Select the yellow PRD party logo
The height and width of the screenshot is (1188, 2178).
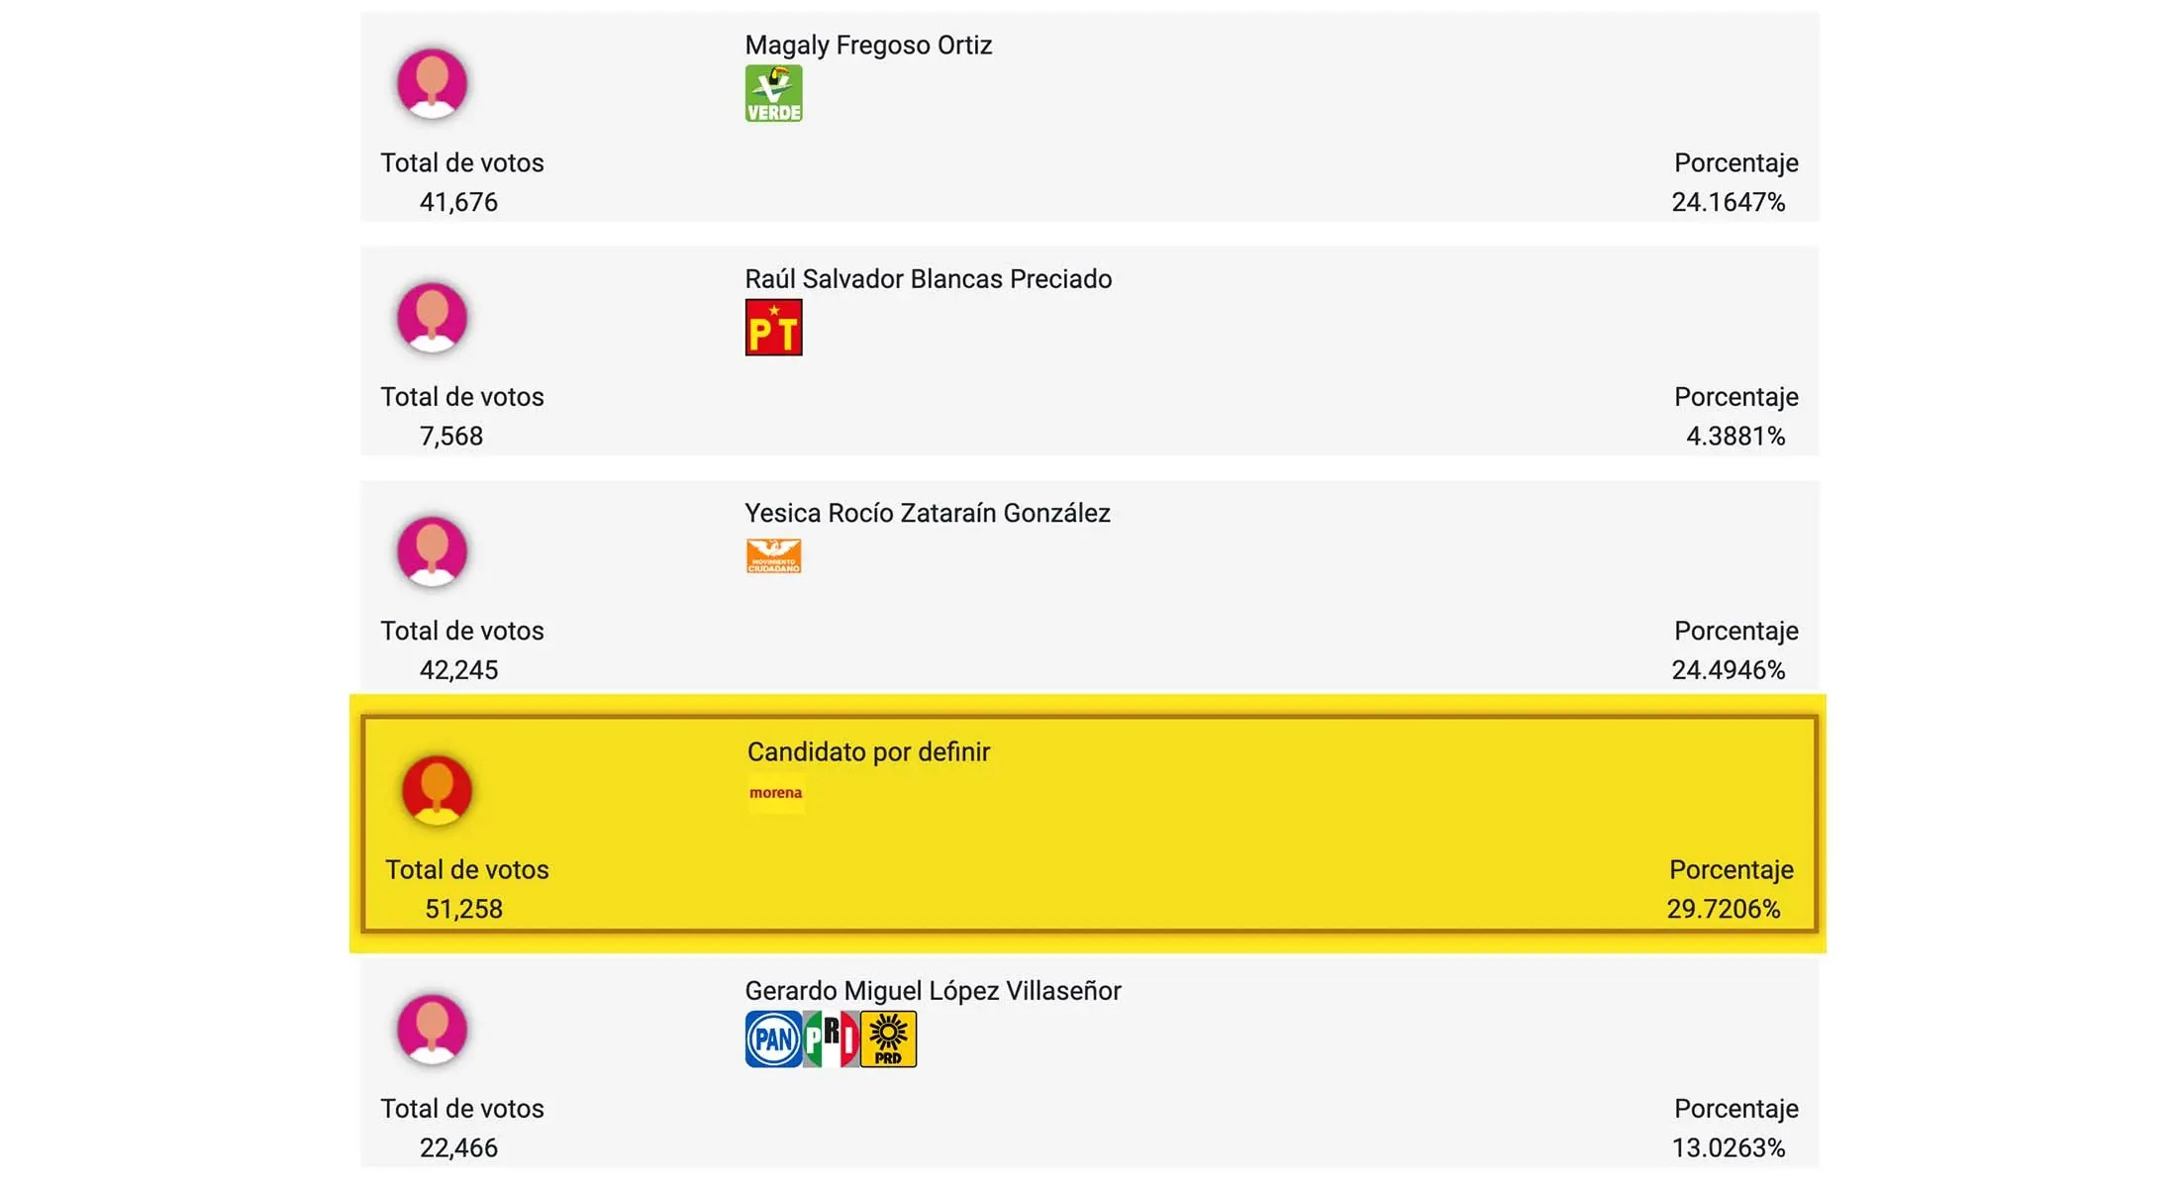[x=888, y=1039]
